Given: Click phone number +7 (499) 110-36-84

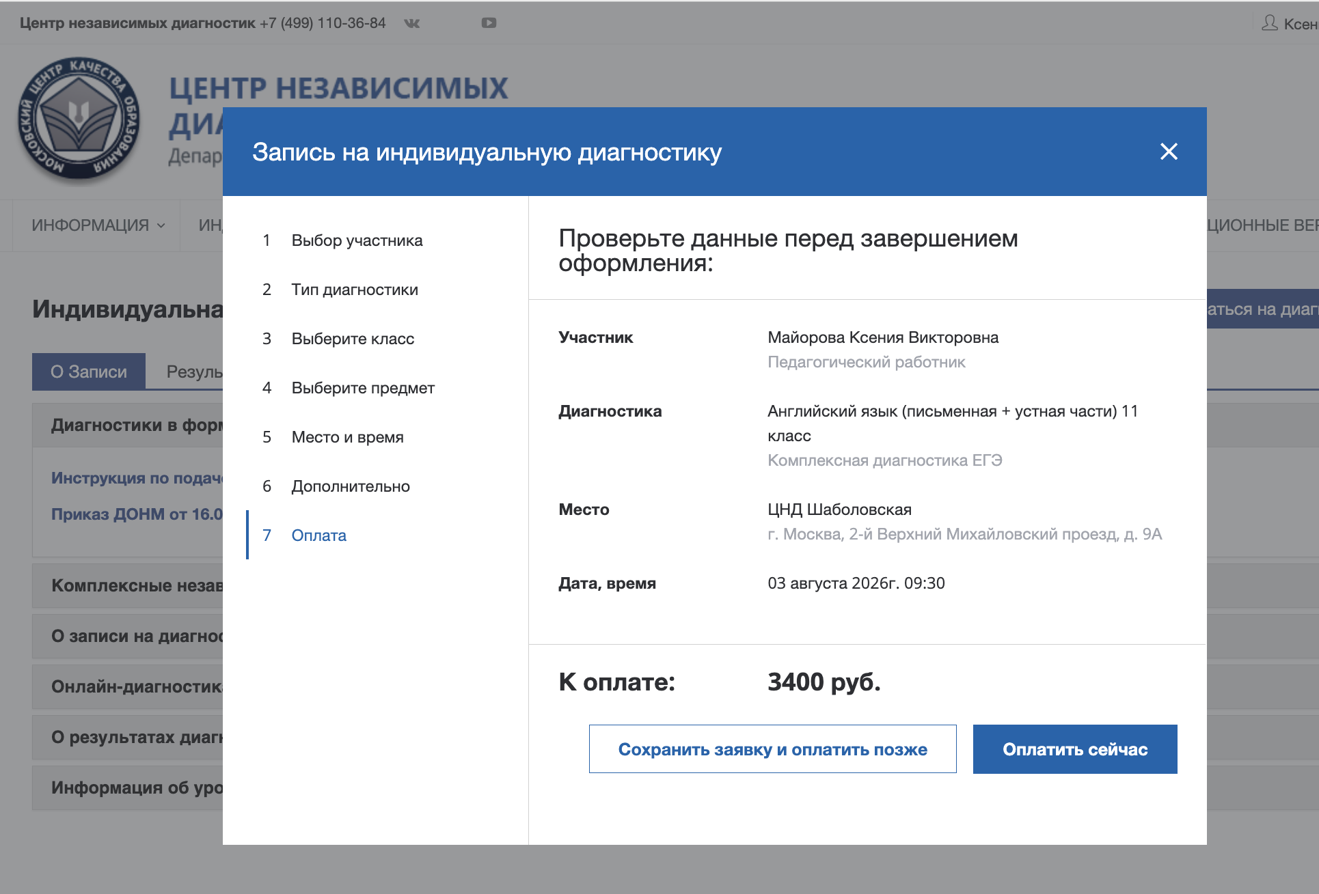Looking at the screenshot, I should click(323, 23).
